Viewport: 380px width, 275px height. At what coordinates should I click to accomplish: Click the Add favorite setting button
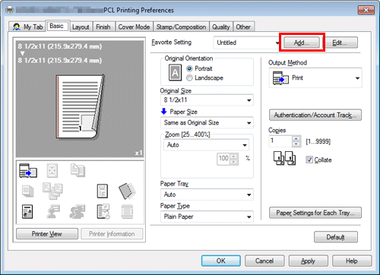(302, 43)
